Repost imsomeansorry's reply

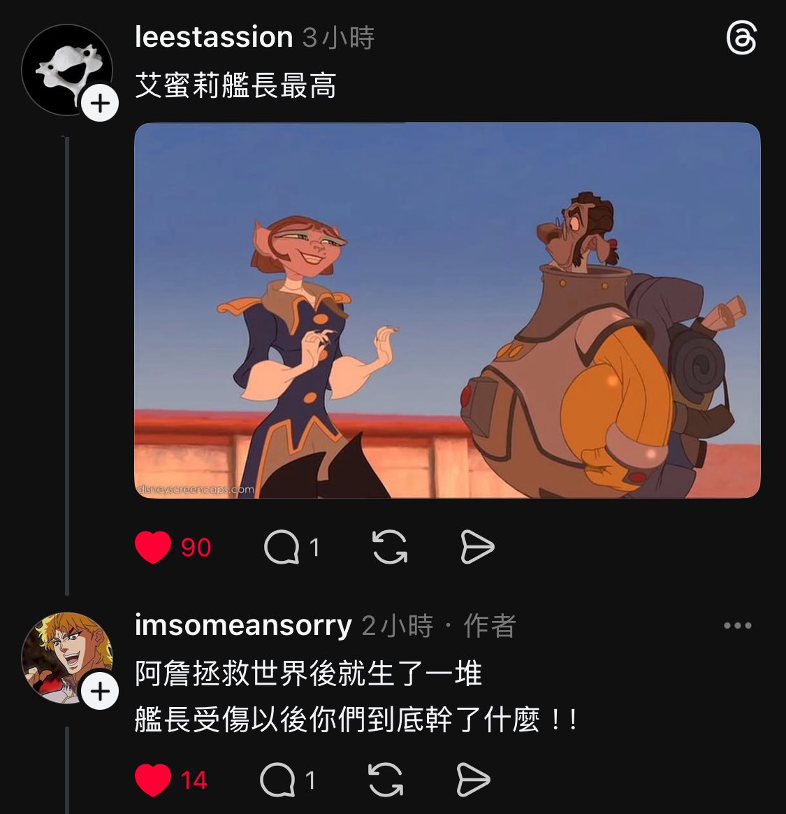click(x=386, y=780)
